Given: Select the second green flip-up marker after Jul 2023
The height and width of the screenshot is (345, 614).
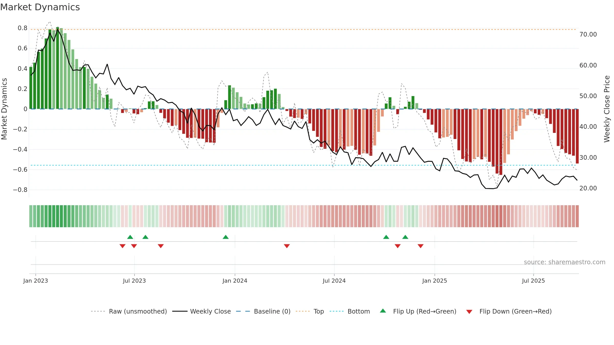Looking at the screenshot, I should click(x=146, y=237).
